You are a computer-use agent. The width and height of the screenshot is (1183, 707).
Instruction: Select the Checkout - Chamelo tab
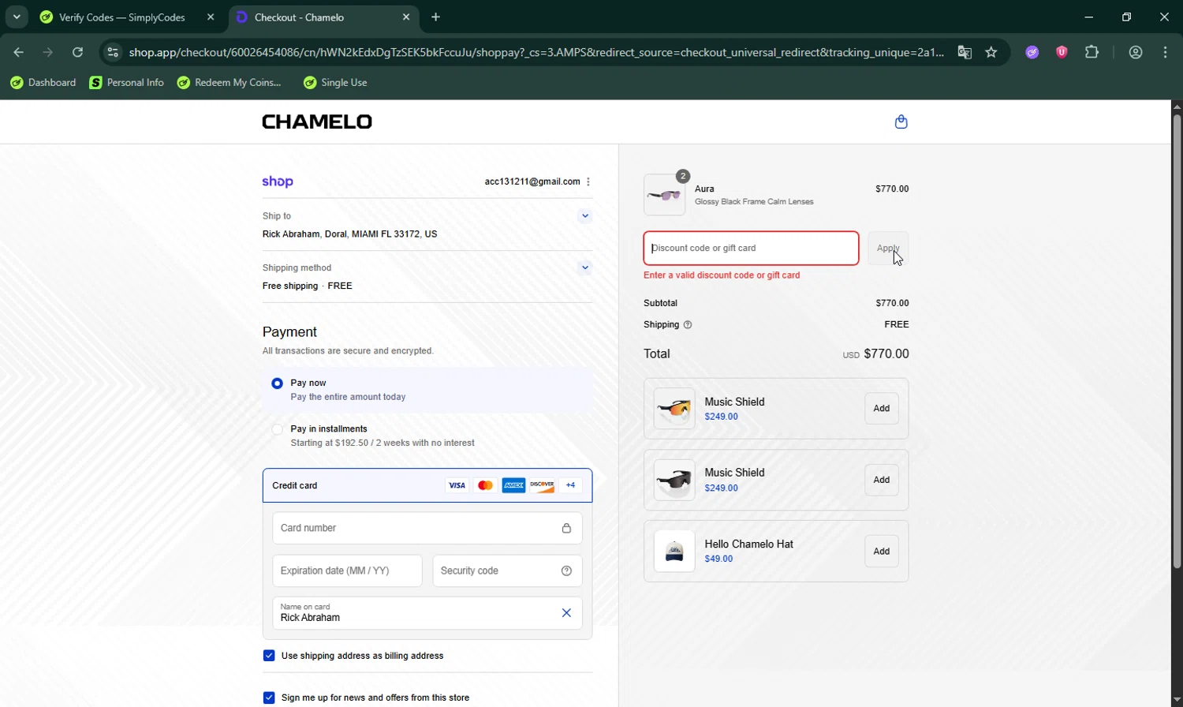click(324, 17)
